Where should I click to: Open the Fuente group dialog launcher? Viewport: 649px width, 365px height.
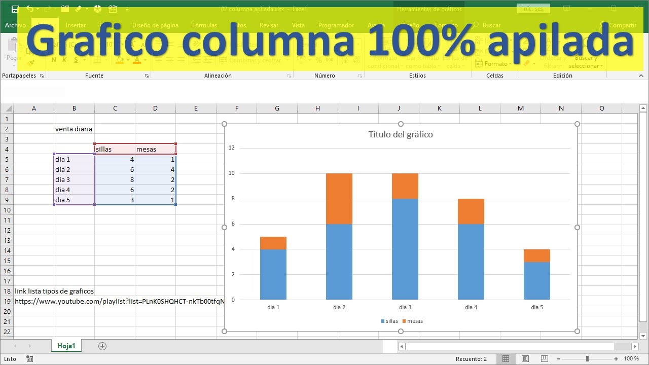[147, 76]
